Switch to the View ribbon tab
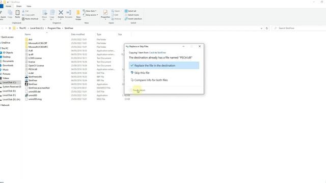This screenshot has height=183, width=326. pyautogui.click(x=29, y=6)
